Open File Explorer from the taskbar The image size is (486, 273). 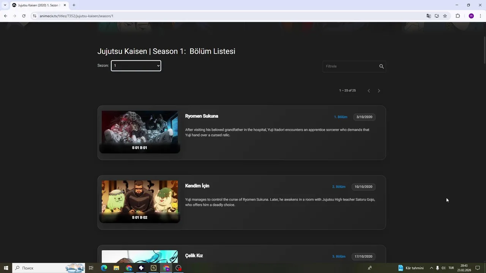coord(116,268)
